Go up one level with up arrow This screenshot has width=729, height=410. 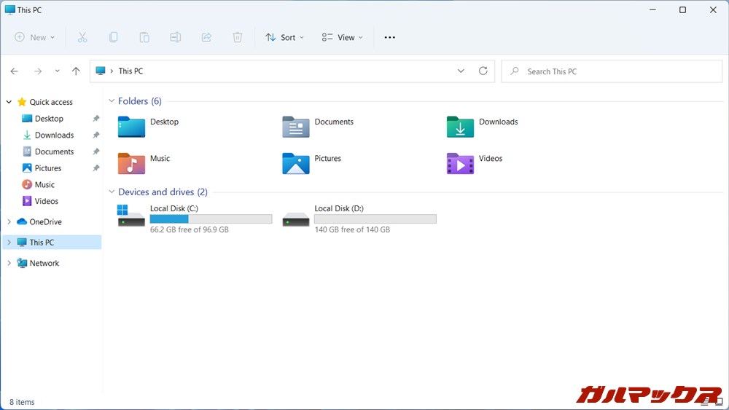tap(76, 71)
